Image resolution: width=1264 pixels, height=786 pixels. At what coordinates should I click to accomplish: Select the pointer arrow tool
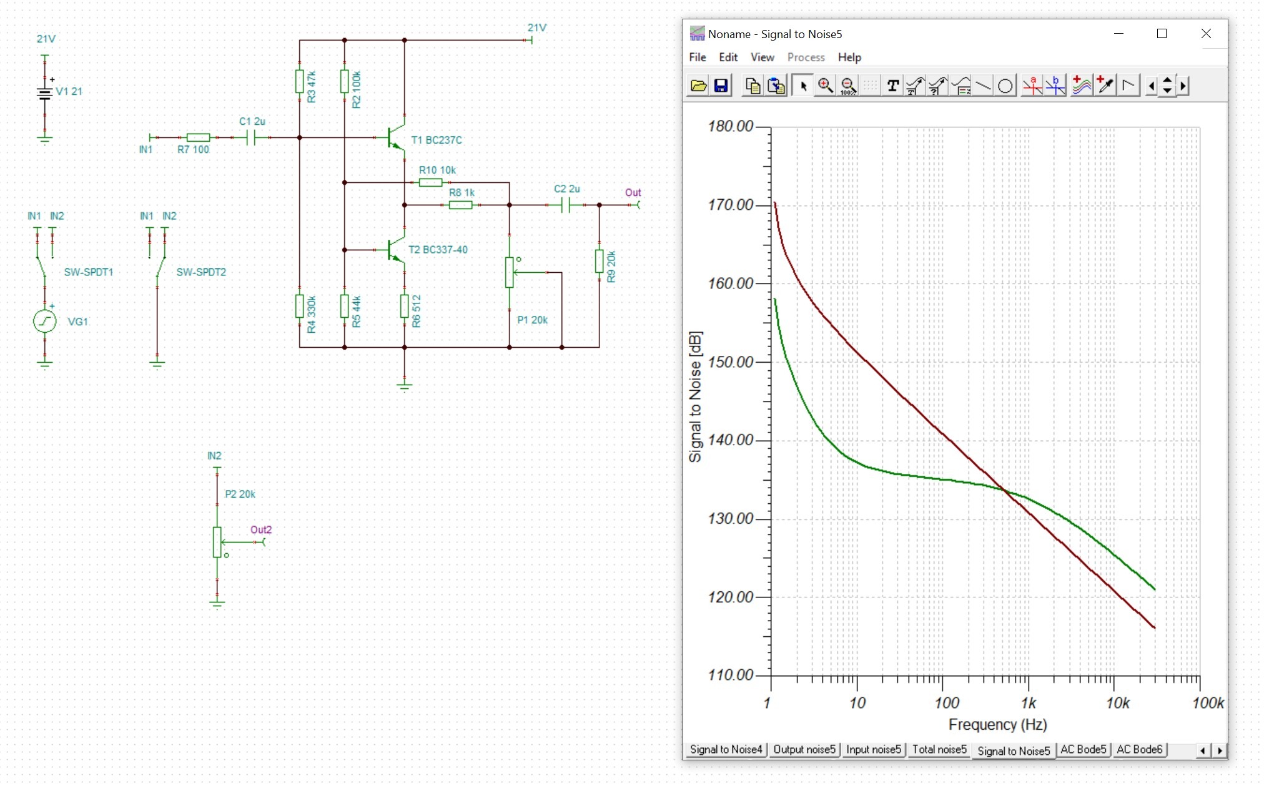point(803,86)
